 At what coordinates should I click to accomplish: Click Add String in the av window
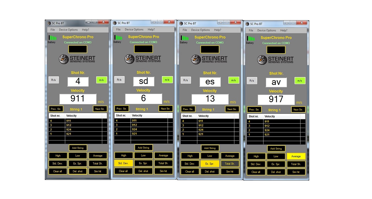coord(276,149)
